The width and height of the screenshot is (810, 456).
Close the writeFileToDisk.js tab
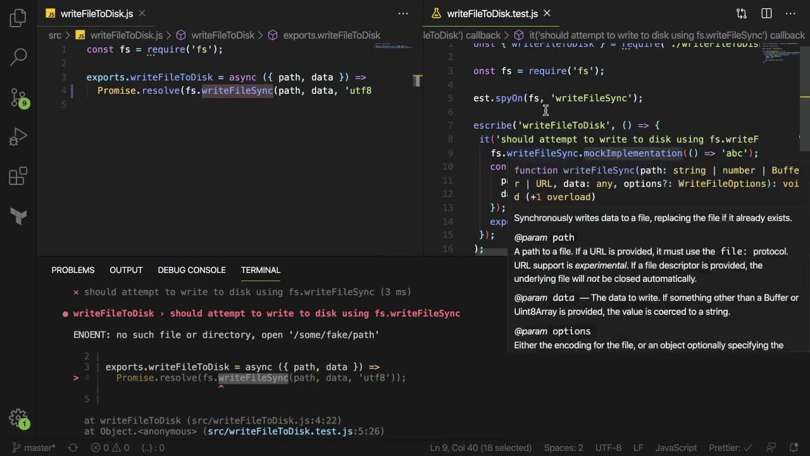point(142,13)
